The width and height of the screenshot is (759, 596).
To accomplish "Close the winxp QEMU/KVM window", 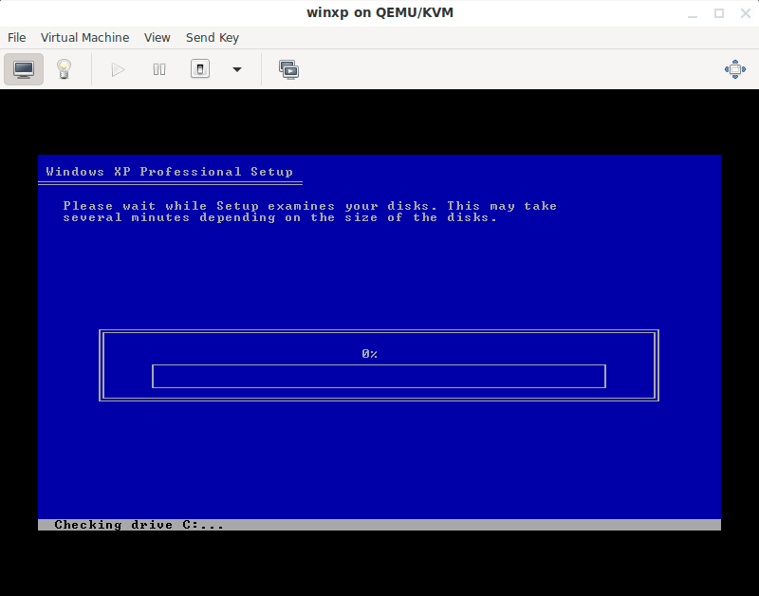I will point(746,13).
